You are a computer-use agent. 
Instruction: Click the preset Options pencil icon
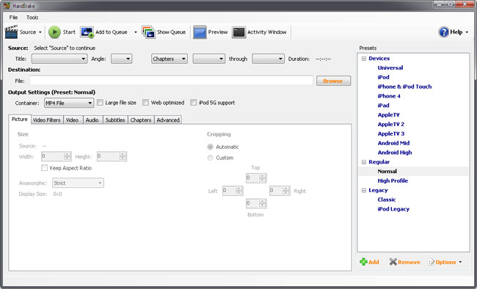click(431, 262)
